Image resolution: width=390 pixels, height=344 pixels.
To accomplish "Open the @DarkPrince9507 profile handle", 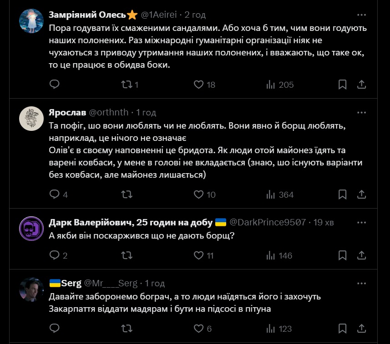I will [267, 222].
